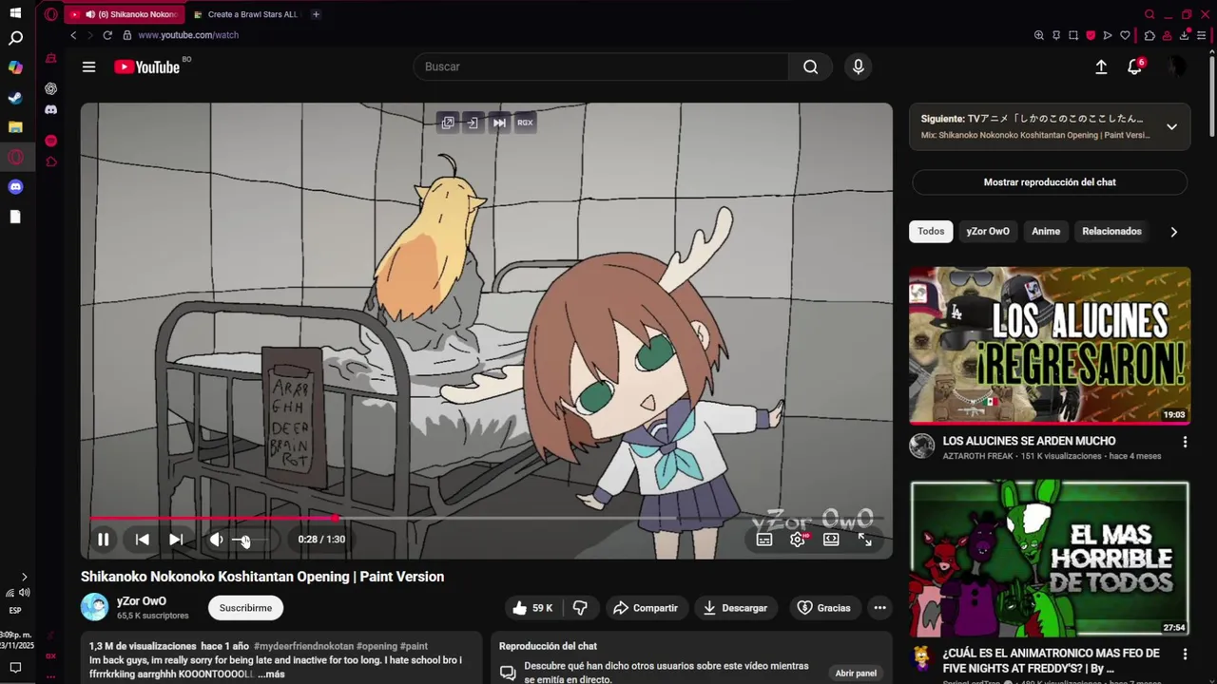The height and width of the screenshot is (684, 1217).
Task: Go back using browser back arrow
Action: click(73, 35)
